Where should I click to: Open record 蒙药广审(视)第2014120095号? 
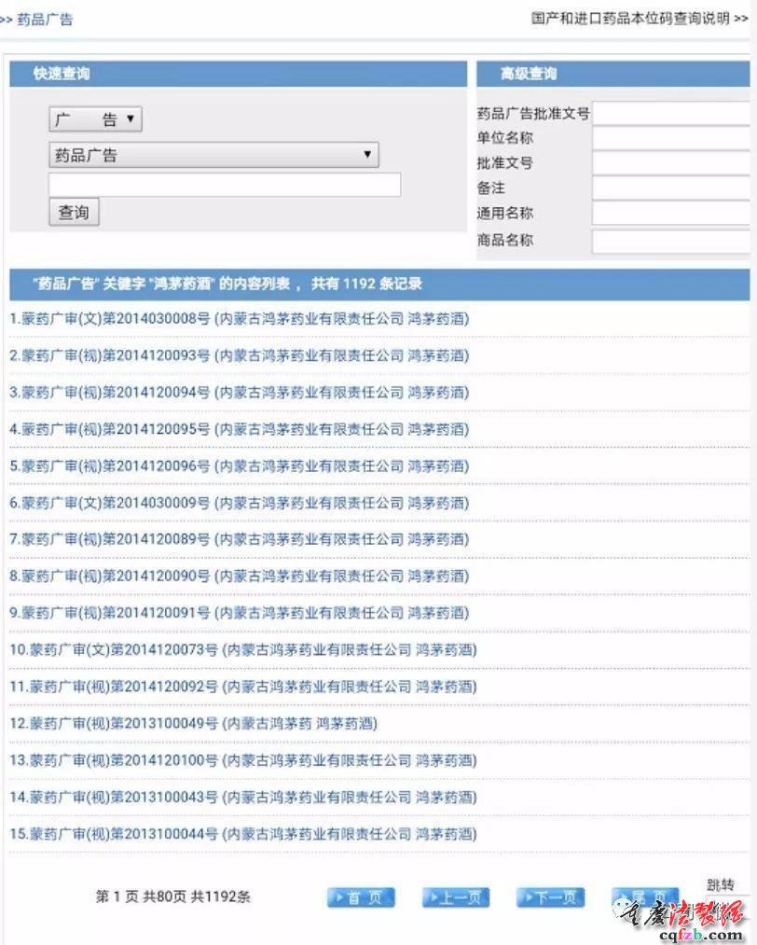pos(239,429)
